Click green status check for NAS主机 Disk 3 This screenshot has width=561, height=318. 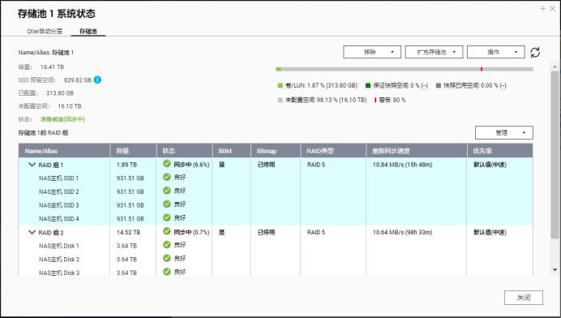point(167,272)
